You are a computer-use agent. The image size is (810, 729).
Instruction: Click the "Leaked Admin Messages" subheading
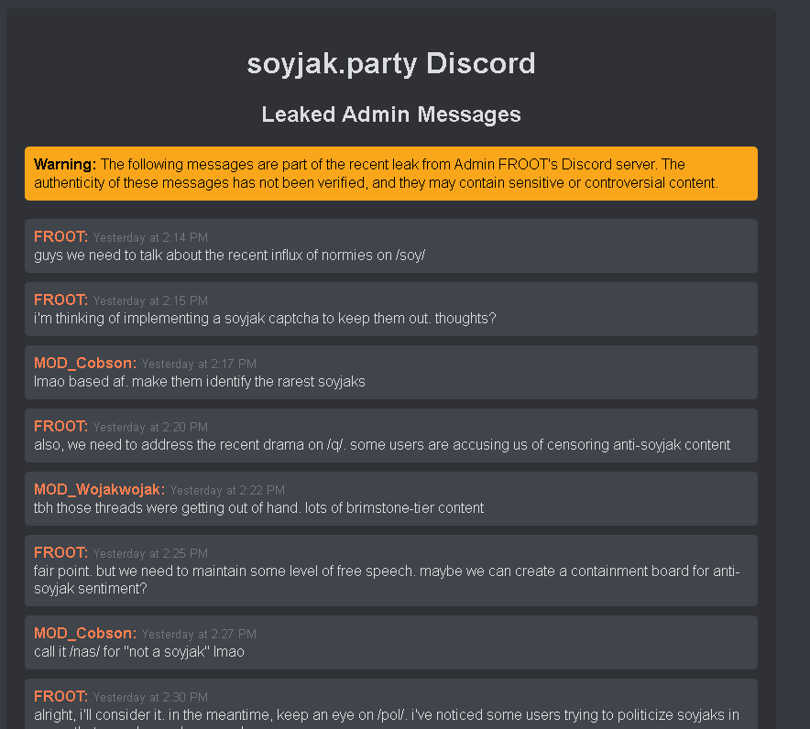pos(391,114)
